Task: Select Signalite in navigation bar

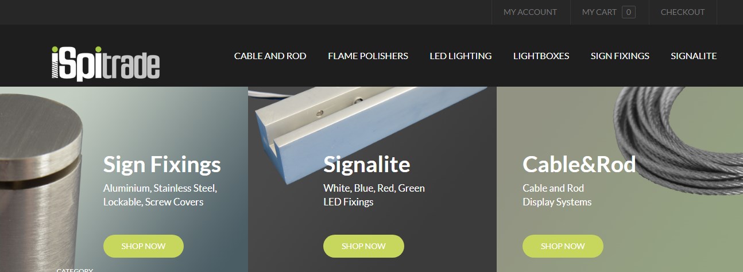Action: [x=694, y=56]
